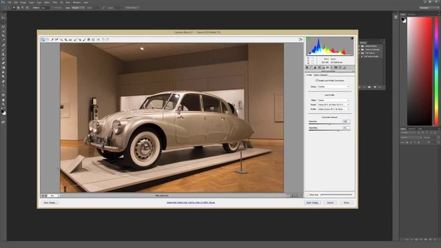Screen dimensions: 441x248
Task: Pick the White Balance eyedropper tool
Action: (x=52, y=40)
